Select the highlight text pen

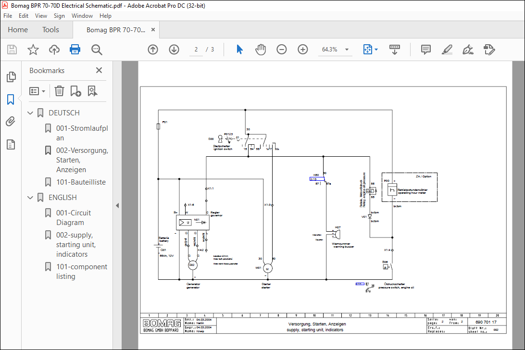(x=447, y=50)
